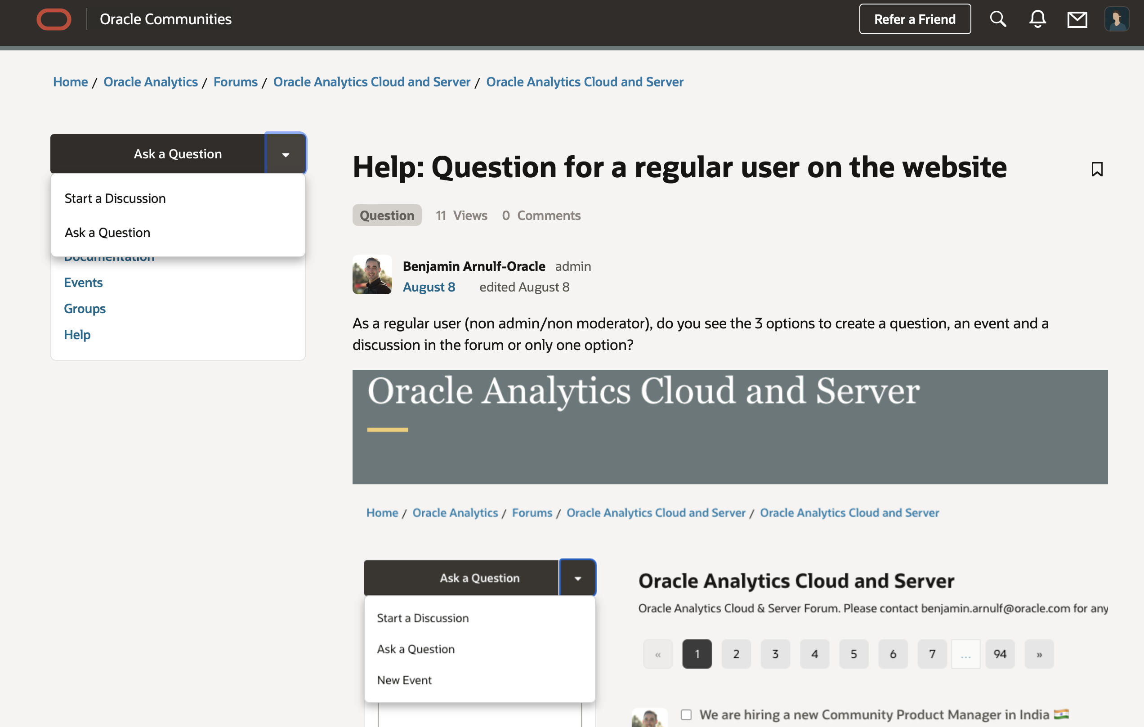Screen dimensions: 1144x727
Task: Click the 0 Comments count
Action: click(541, 215)
